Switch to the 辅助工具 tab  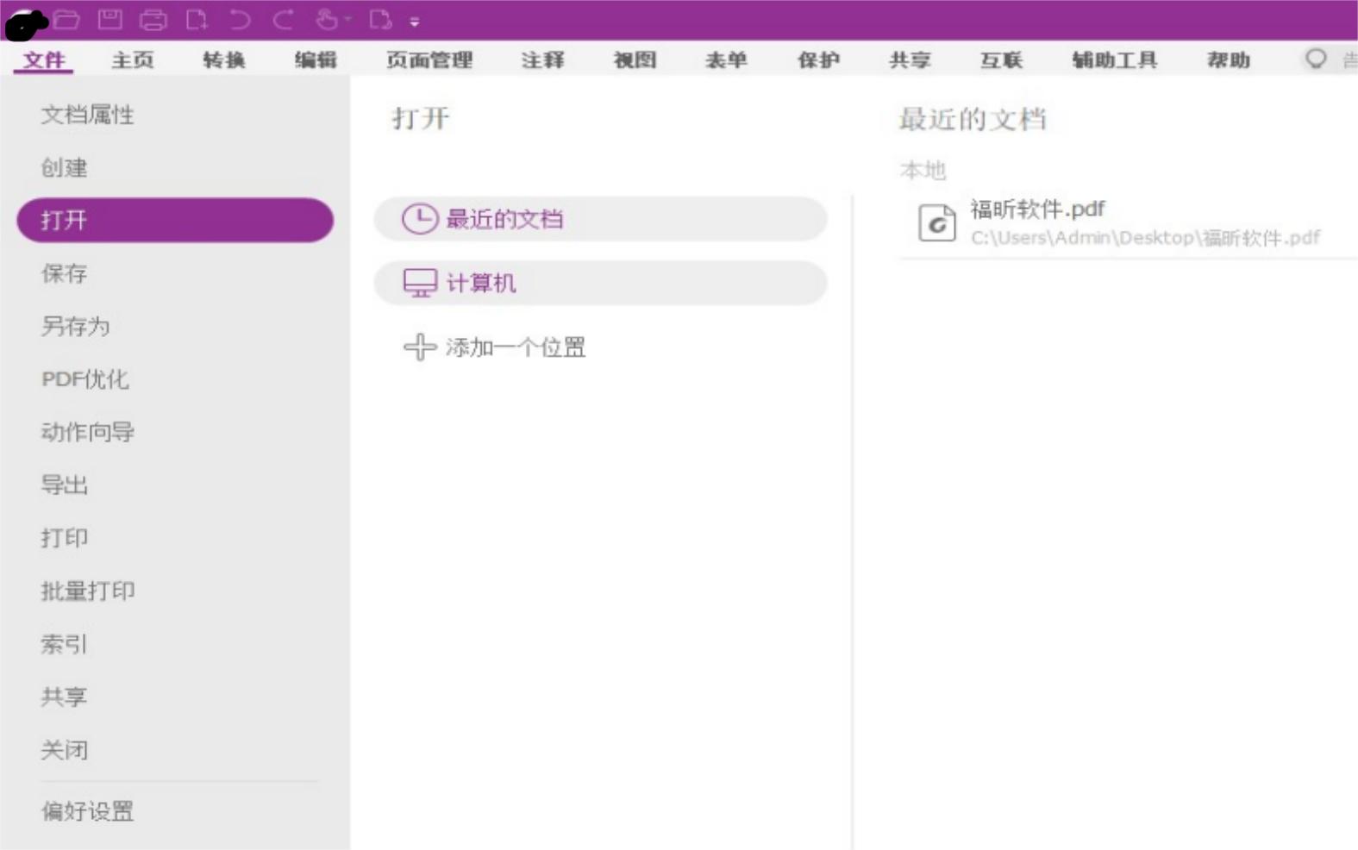(1115, 59)
